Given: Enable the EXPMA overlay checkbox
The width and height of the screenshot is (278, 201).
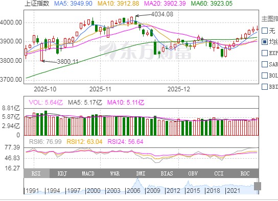Looking at the screenshot, I should 265,53.
